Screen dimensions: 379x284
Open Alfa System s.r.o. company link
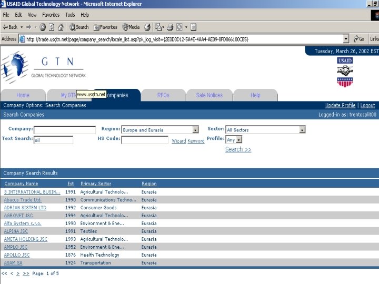[23, 224]
